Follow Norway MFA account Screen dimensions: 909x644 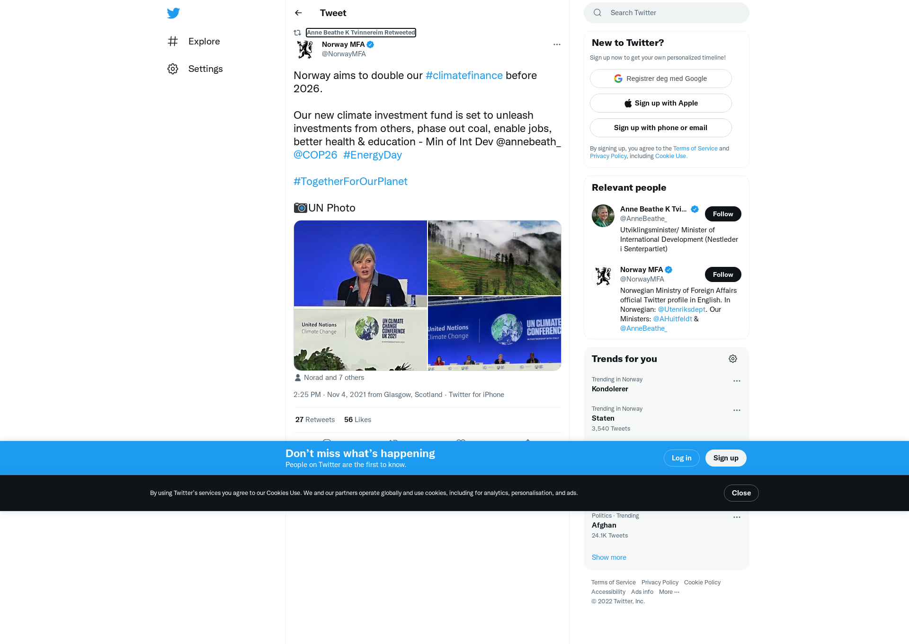723,274
